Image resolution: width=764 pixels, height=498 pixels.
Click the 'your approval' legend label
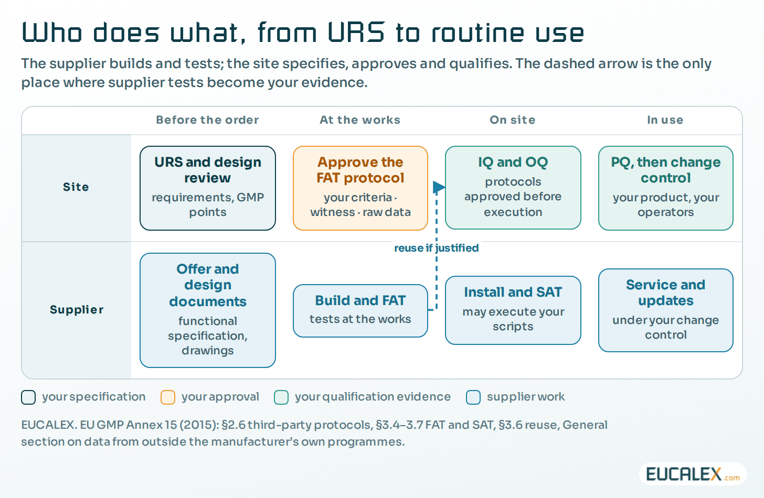[x=220, y=397]
